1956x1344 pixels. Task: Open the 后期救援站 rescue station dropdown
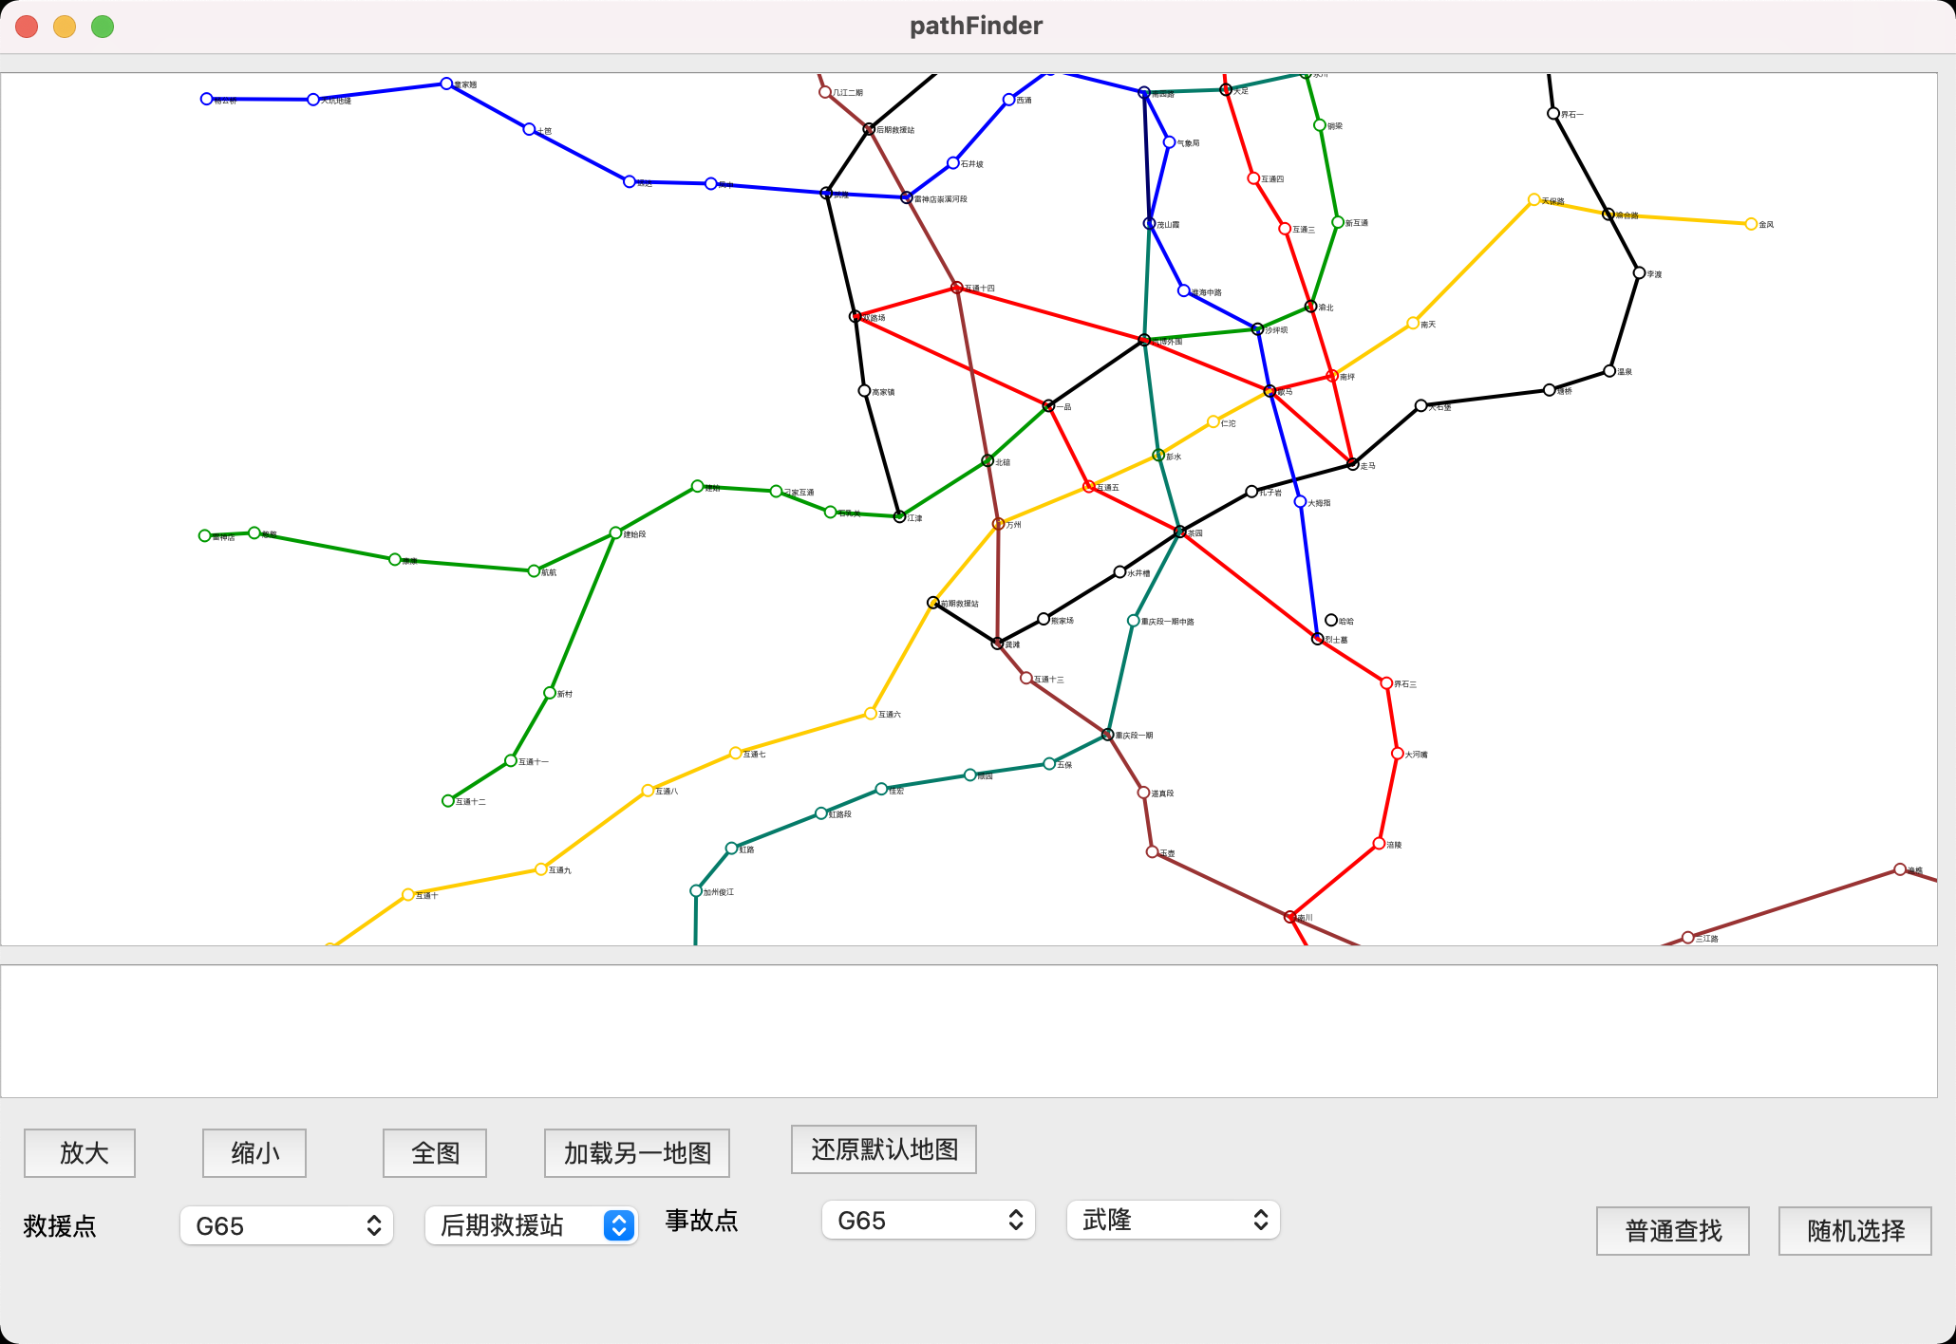[x=531, y=1226]
